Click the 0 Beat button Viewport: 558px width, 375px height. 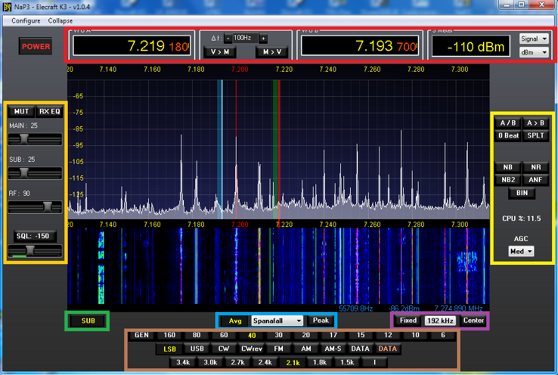(x=508, y=135)
